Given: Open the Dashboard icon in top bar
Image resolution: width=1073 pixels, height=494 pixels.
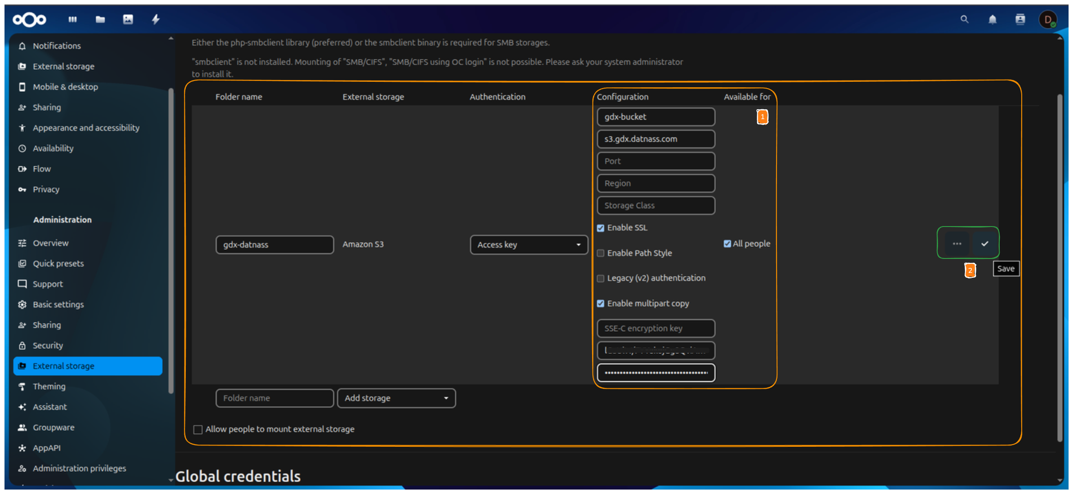Looking at the screenshot, I should [72, 19].
